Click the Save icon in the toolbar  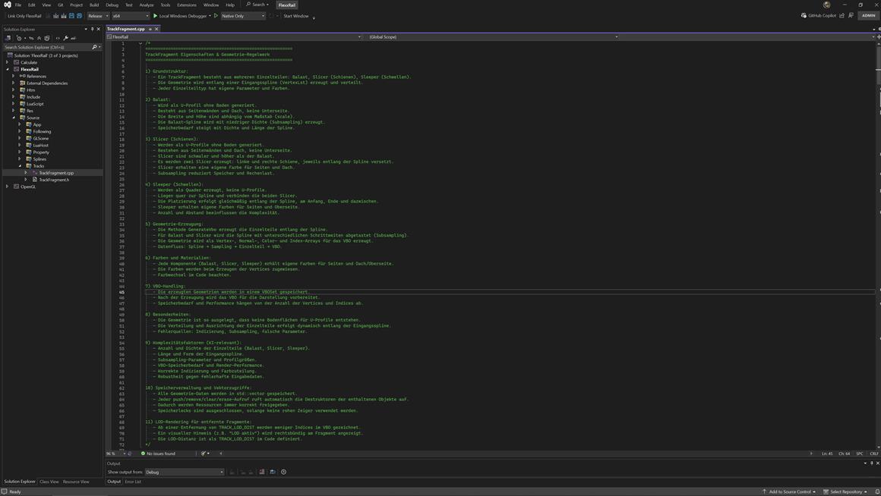(71, 16)
